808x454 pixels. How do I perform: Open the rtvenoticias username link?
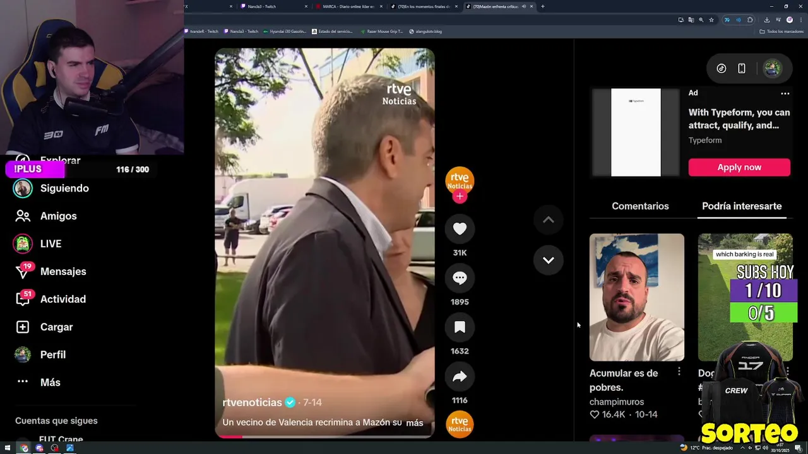(252, 402)
